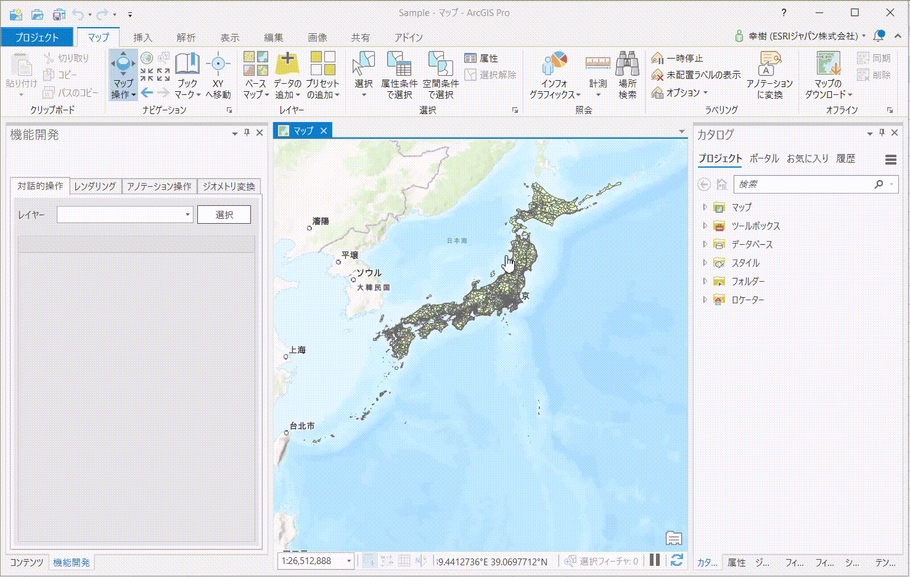Viewport: 910px width, 577px height.
Task: Click the インフォグラフィックス icon
Action: point(554,63)
